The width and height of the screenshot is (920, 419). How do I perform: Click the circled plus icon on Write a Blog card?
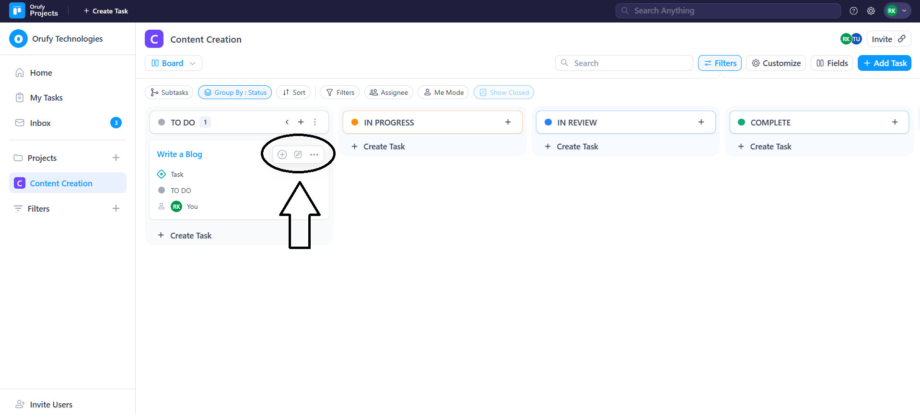[x=282, y=154]
